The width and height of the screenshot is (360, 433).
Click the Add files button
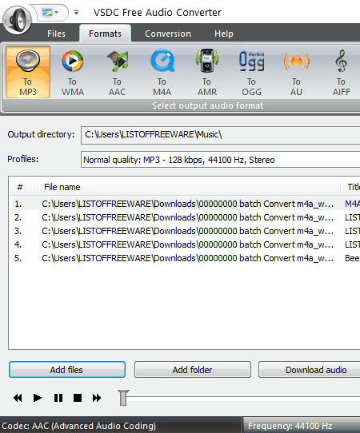(x=67, y=369)
